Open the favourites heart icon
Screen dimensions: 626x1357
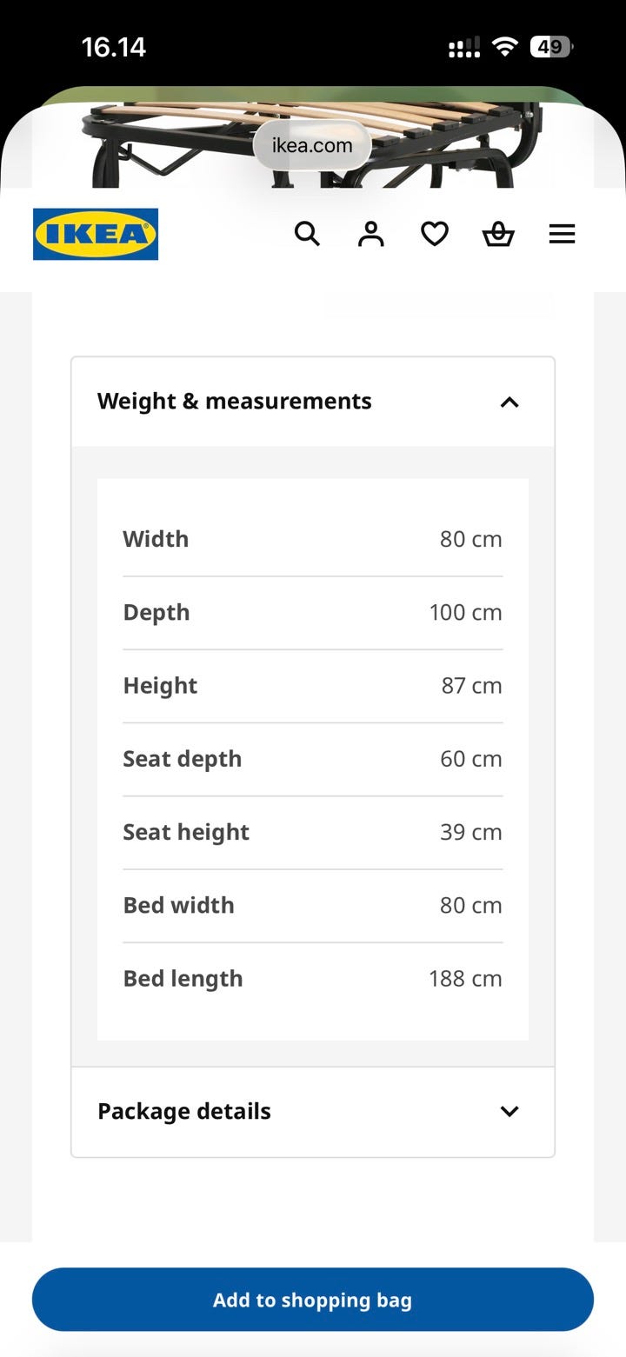(x=435, y=234)
